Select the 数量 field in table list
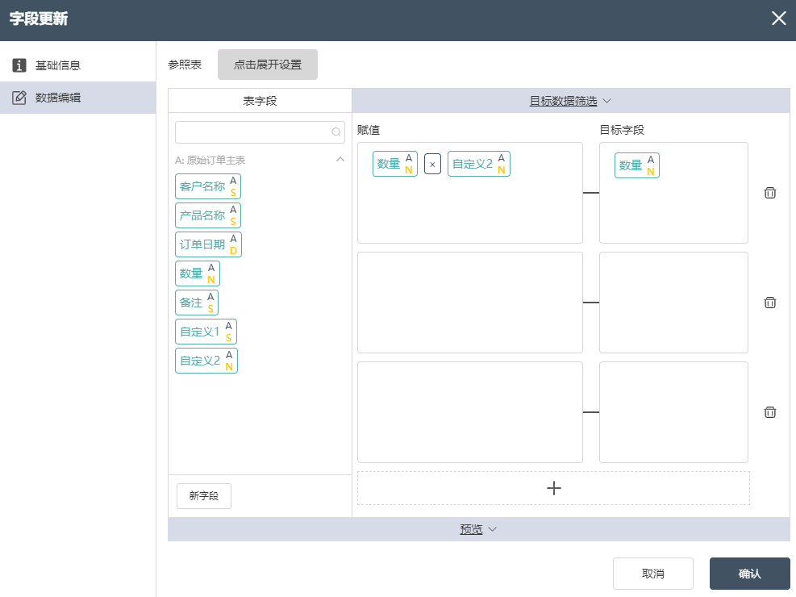Screen dimensions: 796x597 point(197,273)
